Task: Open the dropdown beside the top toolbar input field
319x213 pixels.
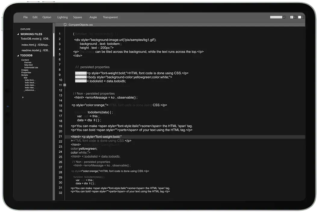Action: coord(284,17)
